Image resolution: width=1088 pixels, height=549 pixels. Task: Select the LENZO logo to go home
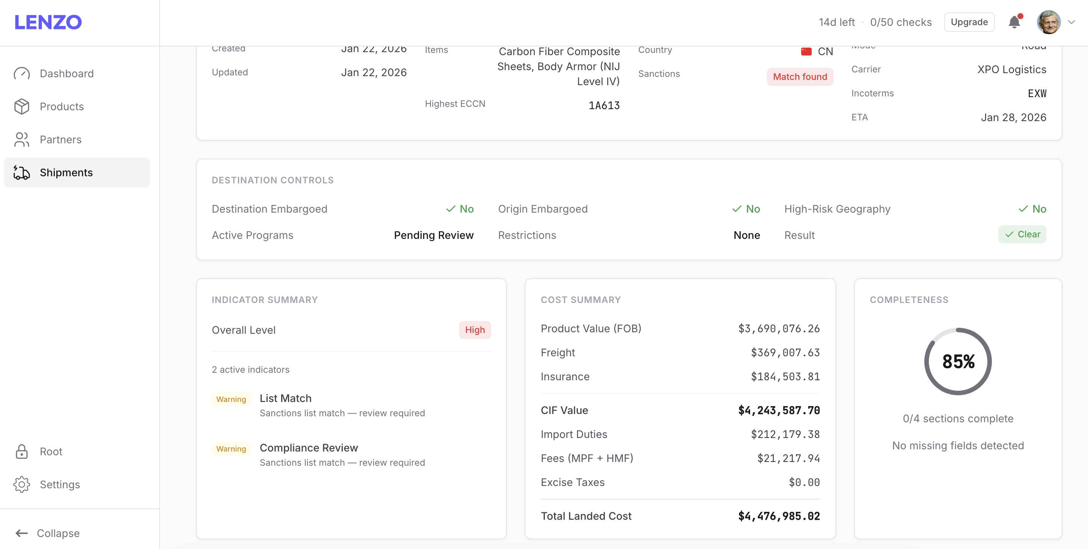48,22
